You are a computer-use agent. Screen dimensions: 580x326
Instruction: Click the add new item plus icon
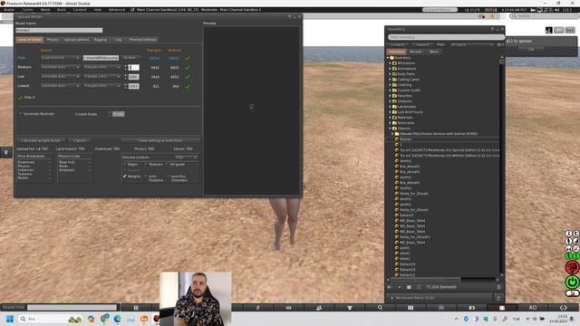point(399,287)
